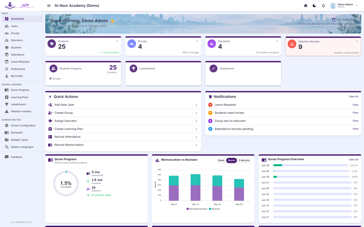Toggle the hamburger sidebar menu
This screenshot has width=364, height=227.
point(49,6)
